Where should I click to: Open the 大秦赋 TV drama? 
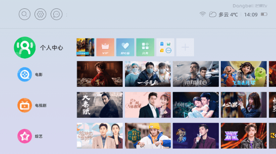(100, 105)
